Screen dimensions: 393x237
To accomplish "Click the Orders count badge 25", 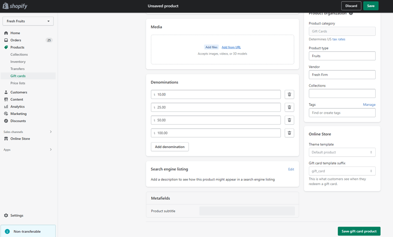I will click(x=49, y=40).
